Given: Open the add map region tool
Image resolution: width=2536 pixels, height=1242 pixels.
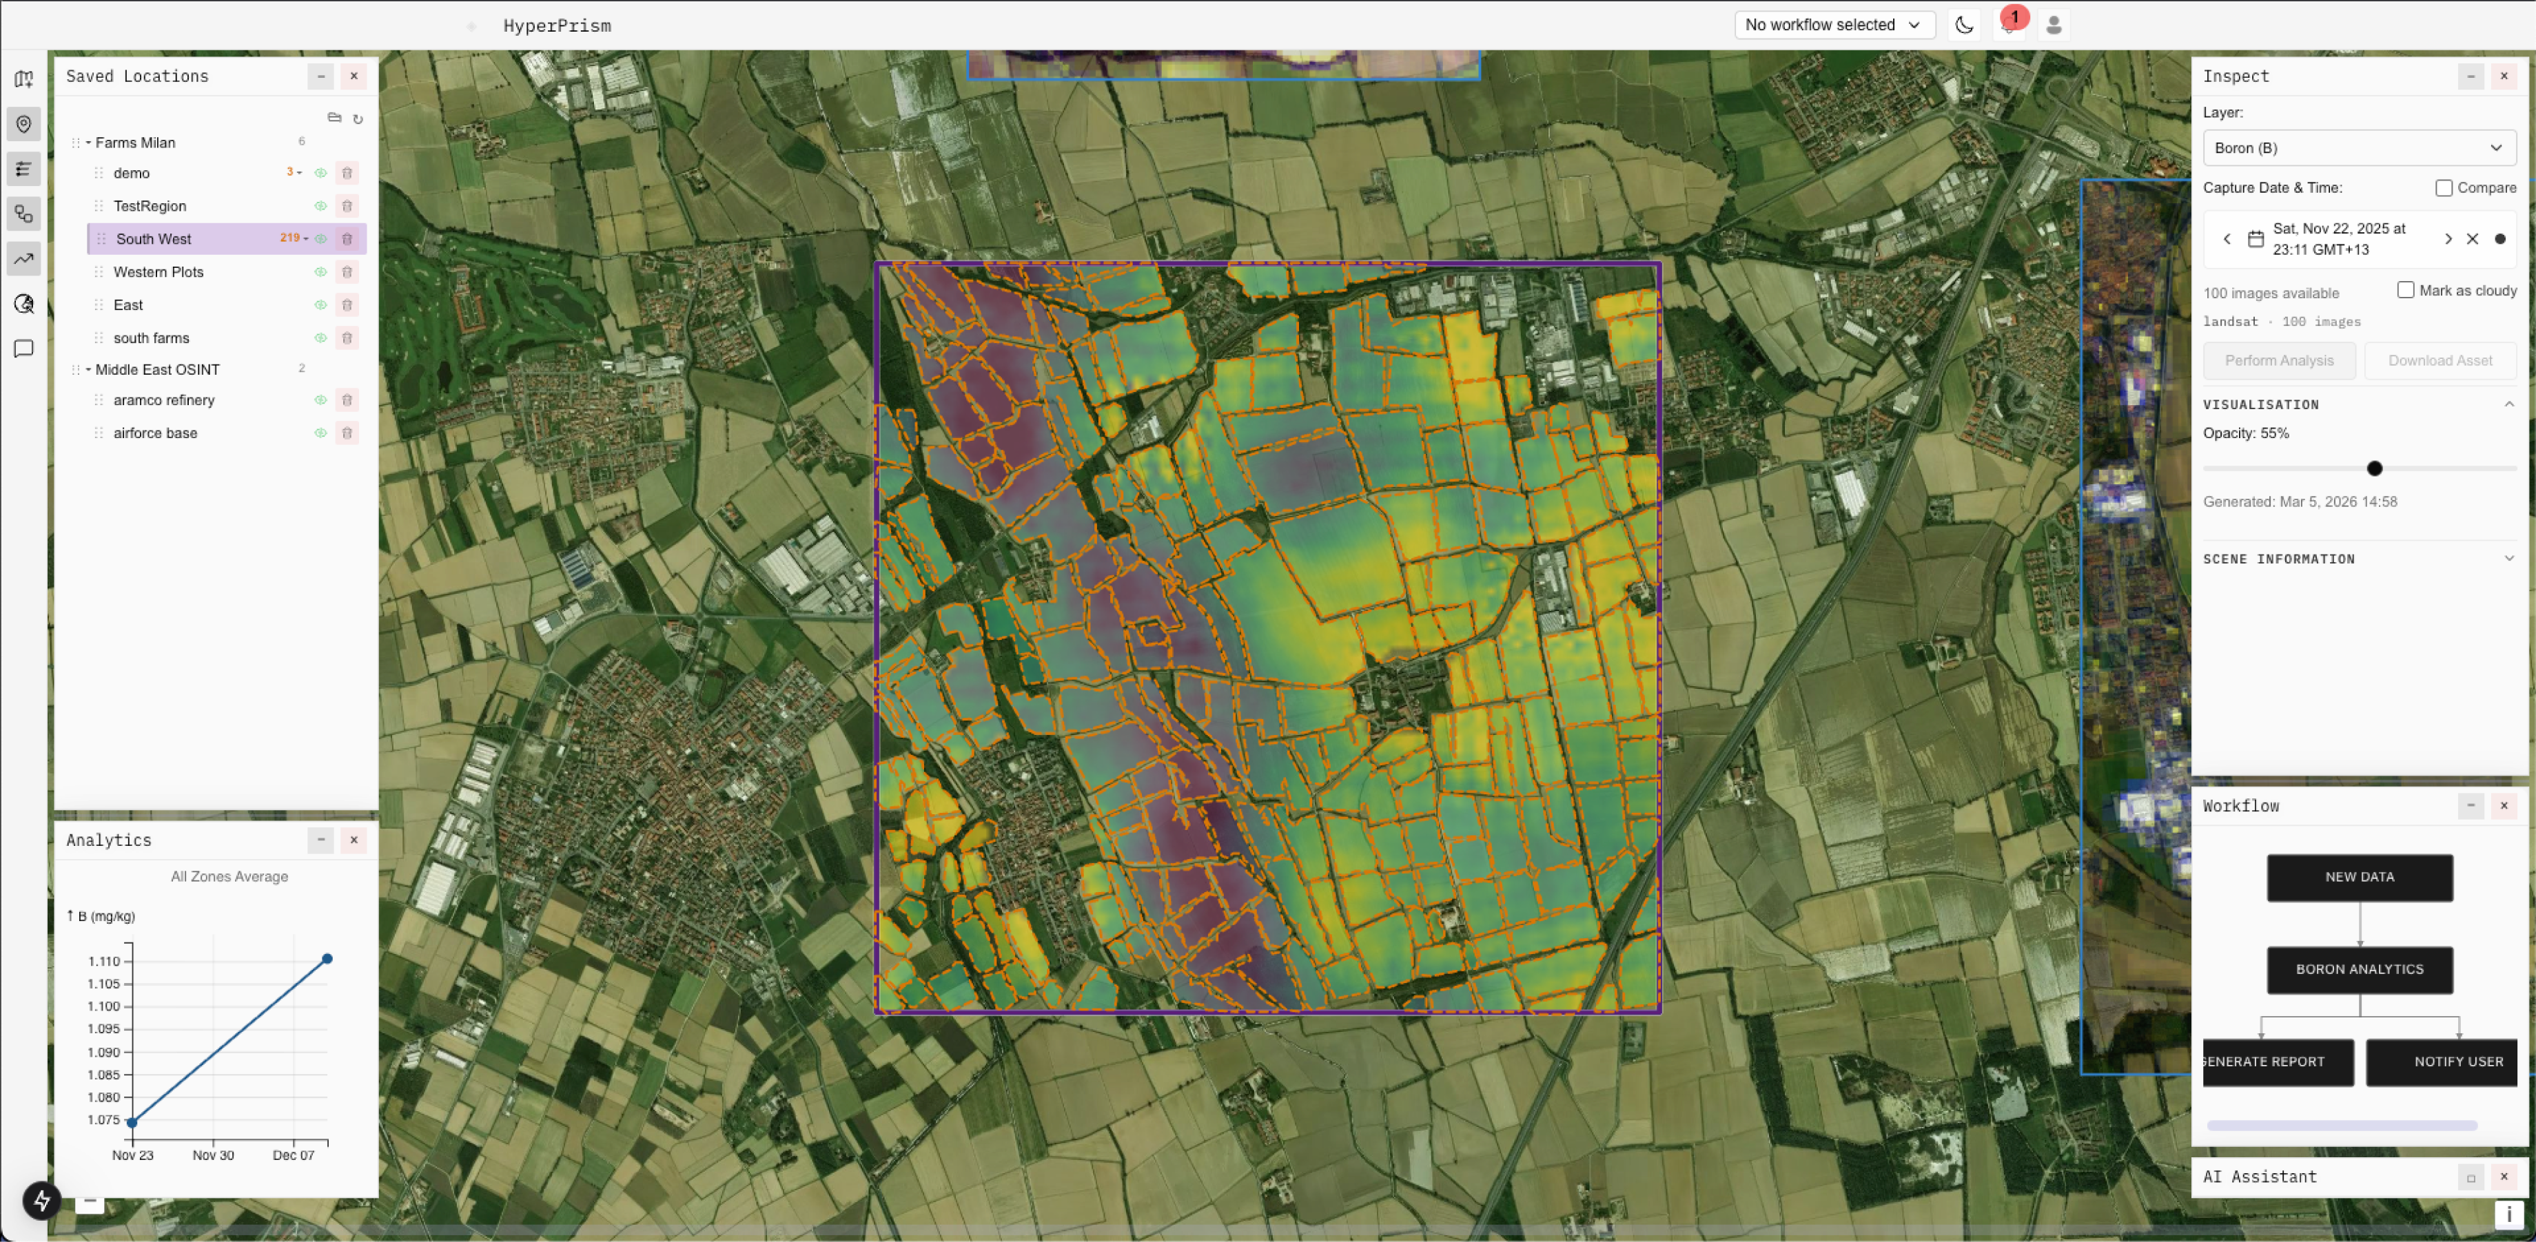Looking at the screenshot, I should (23, 79).
